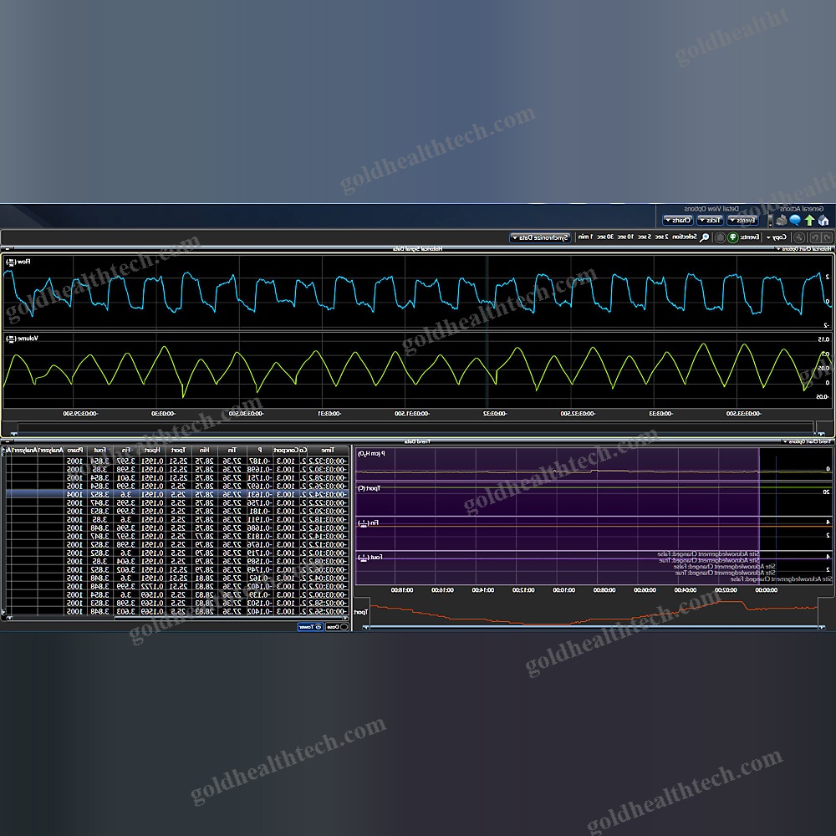This screenshot has height=836, width=836.
Task: Click the Fin value 3.604 cell
Action: coord(125,562)
